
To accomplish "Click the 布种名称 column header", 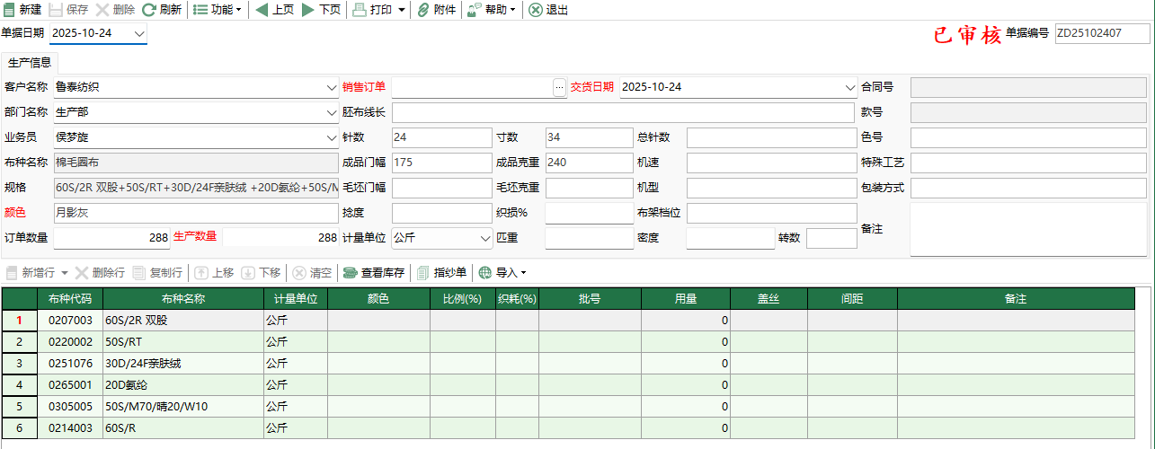I will click(183, 298).
